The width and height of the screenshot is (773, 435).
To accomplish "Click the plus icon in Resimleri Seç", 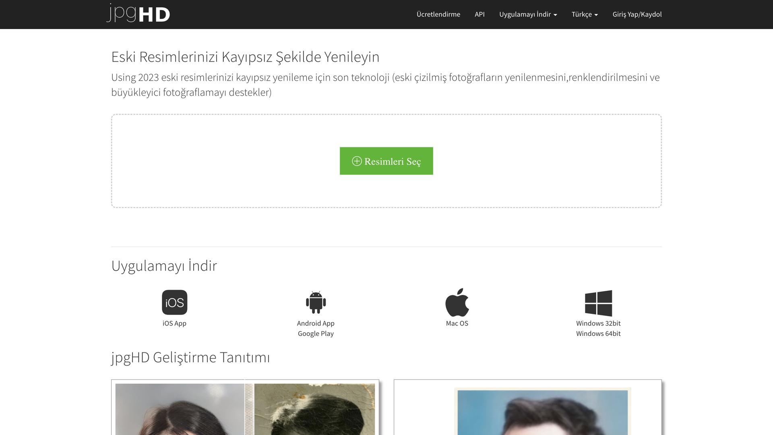I will pos(357,161).
